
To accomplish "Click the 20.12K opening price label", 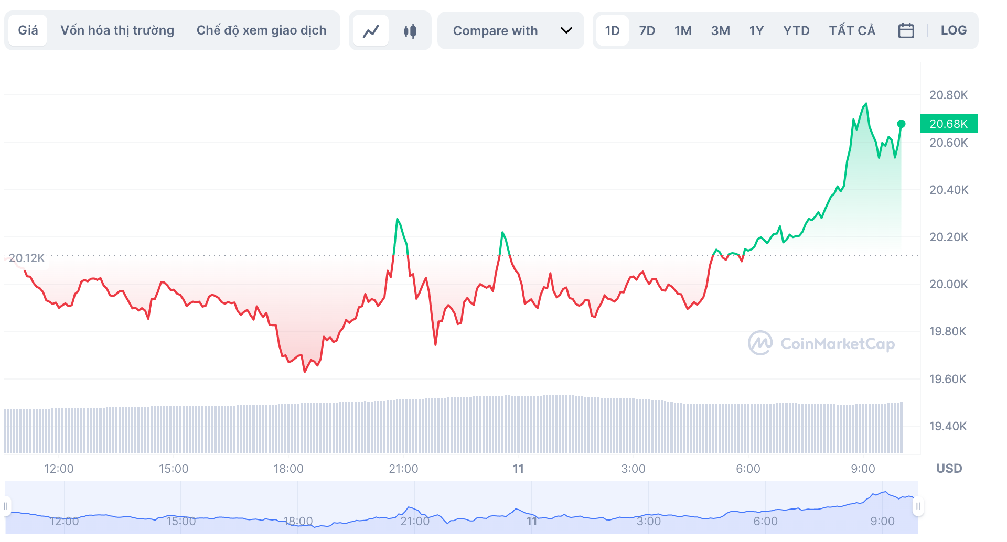I will pyautogui.click(x=27, y=258).
